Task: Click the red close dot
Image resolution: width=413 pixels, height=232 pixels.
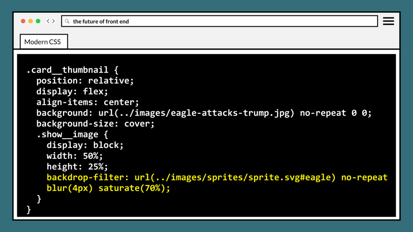Action: coord(23,21)
